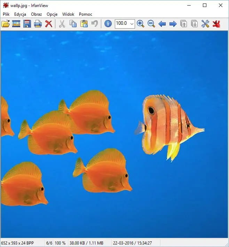The width and height of the screenshot is (229, 247).
Task: Show image information with the blue info icon
Action: click(x=108, y=24)
